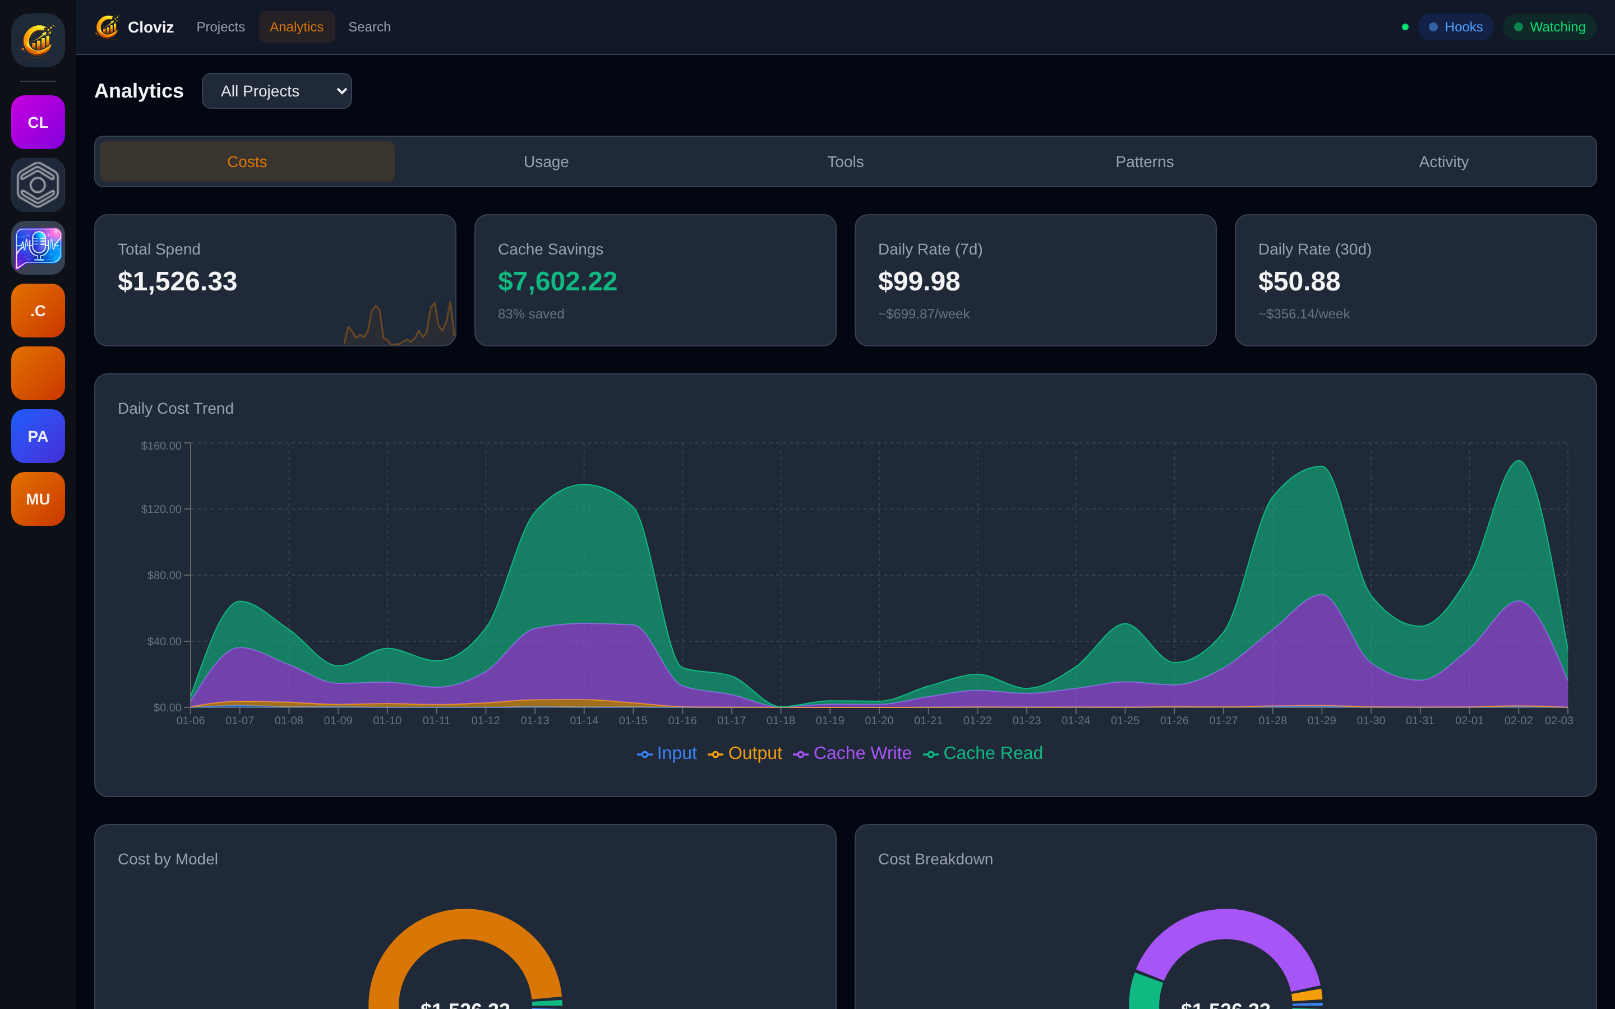The height and width of the screenshot is (1009, 1615).
Task: Launch the purple CL app from the dock
Action: [x=38, y=122]
